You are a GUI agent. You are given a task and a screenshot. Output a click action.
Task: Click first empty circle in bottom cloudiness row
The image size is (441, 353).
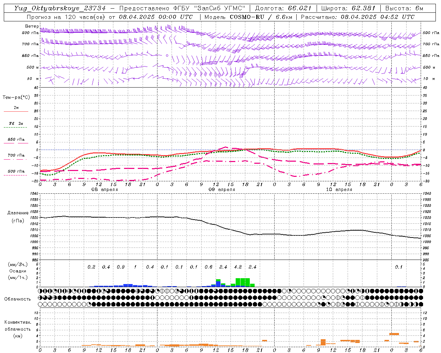40,304
